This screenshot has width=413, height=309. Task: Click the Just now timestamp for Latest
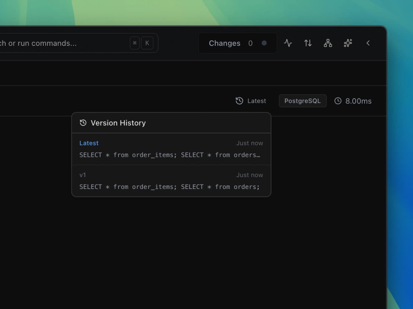point(250,143)
